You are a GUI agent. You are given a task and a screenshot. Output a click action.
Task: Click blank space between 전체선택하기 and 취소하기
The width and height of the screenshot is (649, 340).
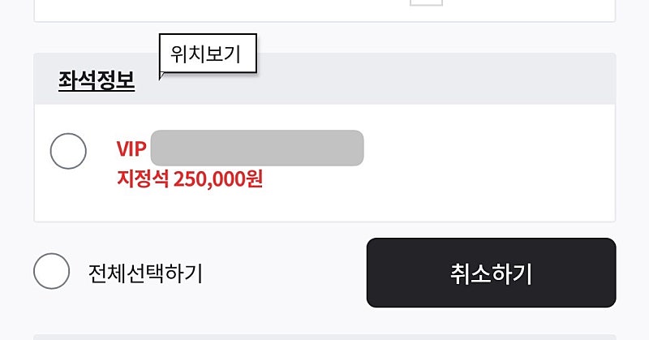coord(284,273)
